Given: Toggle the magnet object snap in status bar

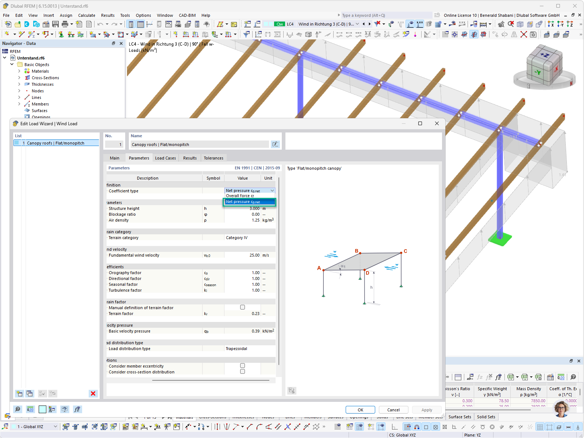Looking at the screenshot, I should tap(416, 427).
